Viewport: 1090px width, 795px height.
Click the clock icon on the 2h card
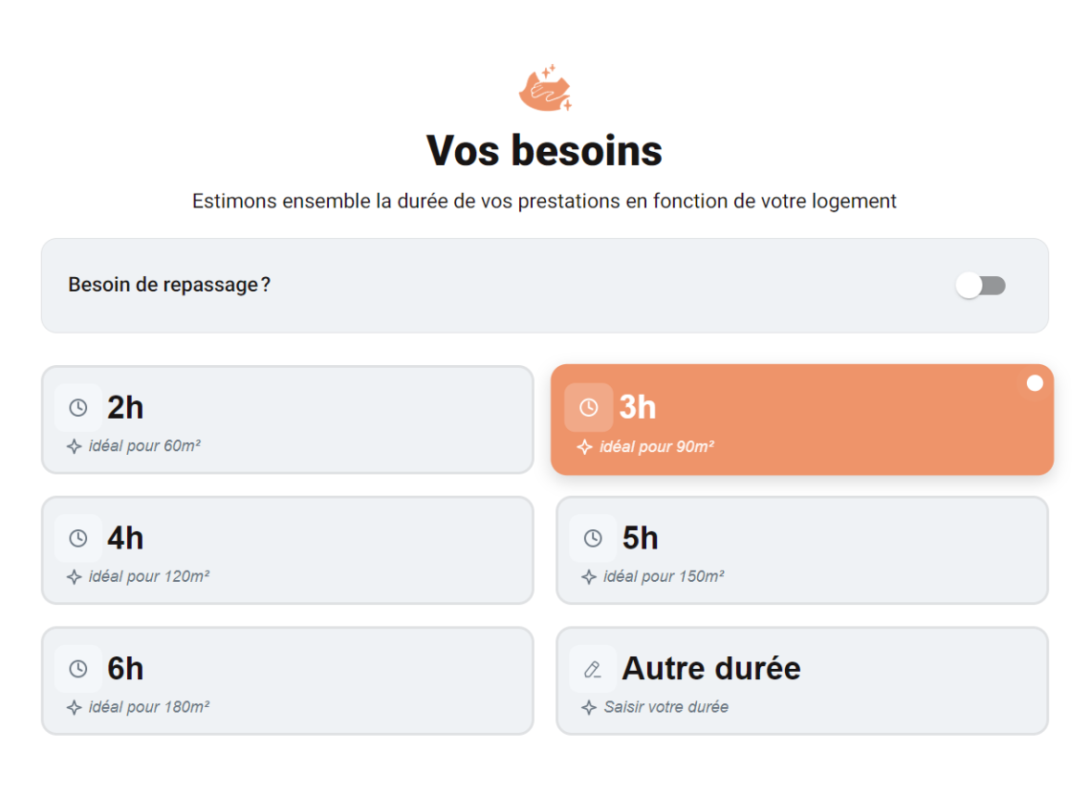78,407
